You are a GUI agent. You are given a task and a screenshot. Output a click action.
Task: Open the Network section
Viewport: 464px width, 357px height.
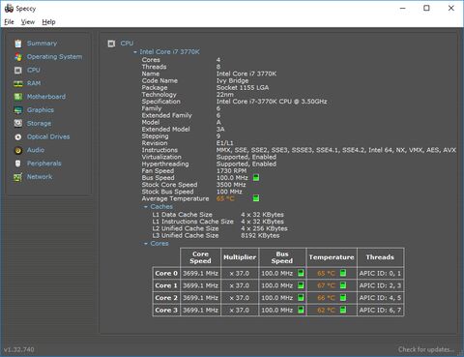pyautogui.click(x=40, y=177)
